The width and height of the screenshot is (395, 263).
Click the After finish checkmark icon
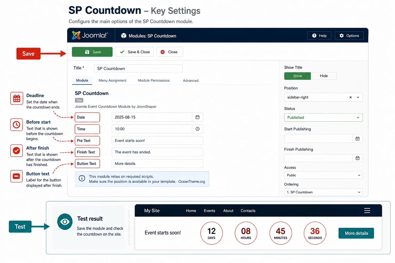(x=17, y=151)
